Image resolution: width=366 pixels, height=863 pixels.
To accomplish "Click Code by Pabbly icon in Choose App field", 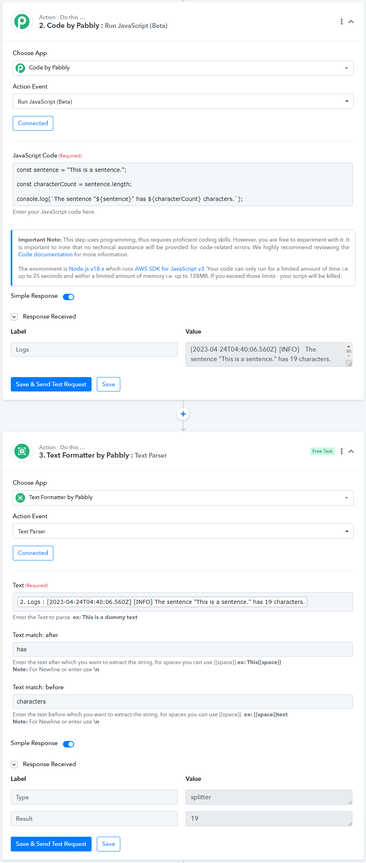I will pos(20,68).
